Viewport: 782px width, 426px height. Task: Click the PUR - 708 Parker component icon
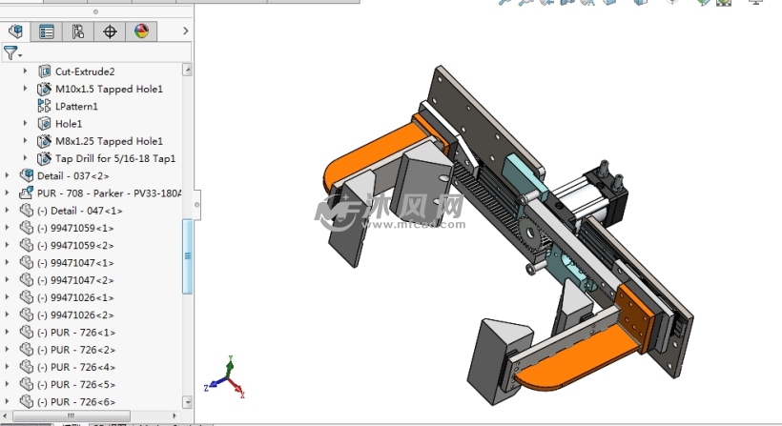26,193
